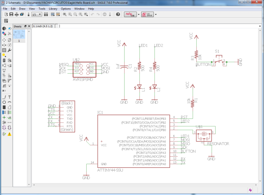
Task: Open the command history dropdown
Action: (260, 26)
